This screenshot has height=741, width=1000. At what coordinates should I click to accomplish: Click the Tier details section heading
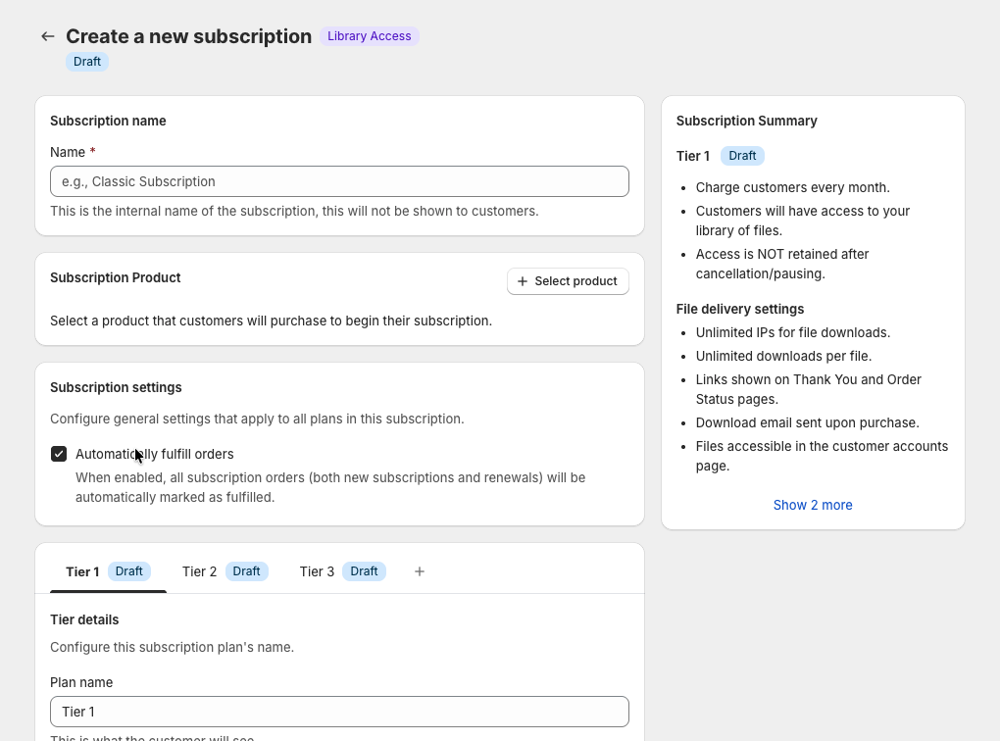pos(84,619)
